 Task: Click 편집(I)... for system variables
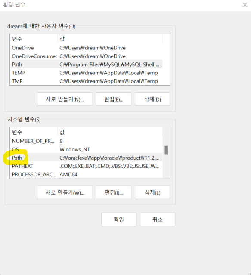tap(114, 192)
